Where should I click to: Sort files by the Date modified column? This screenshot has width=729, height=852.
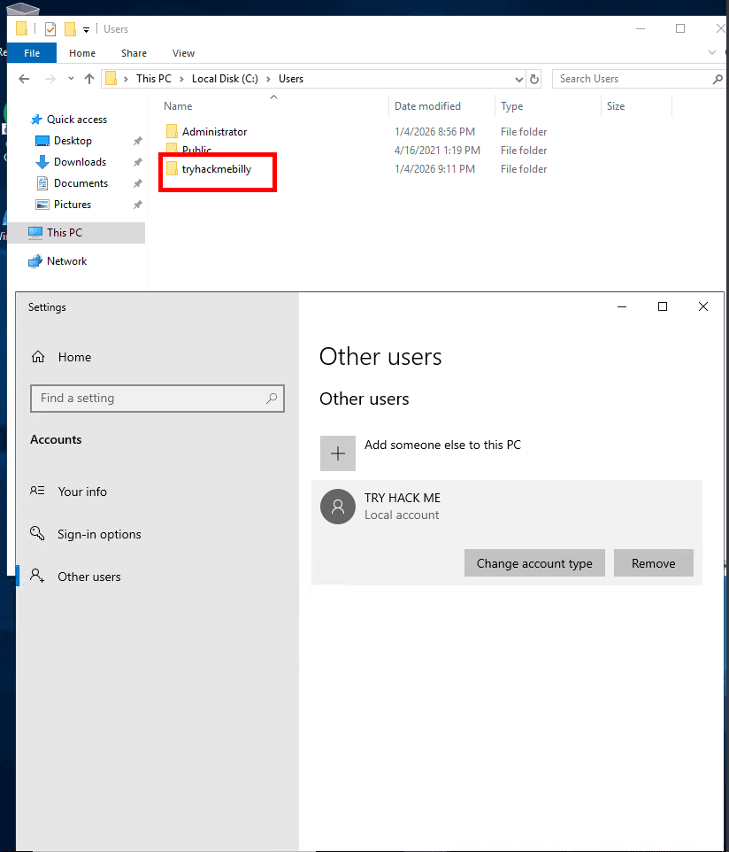coord(427,106)
